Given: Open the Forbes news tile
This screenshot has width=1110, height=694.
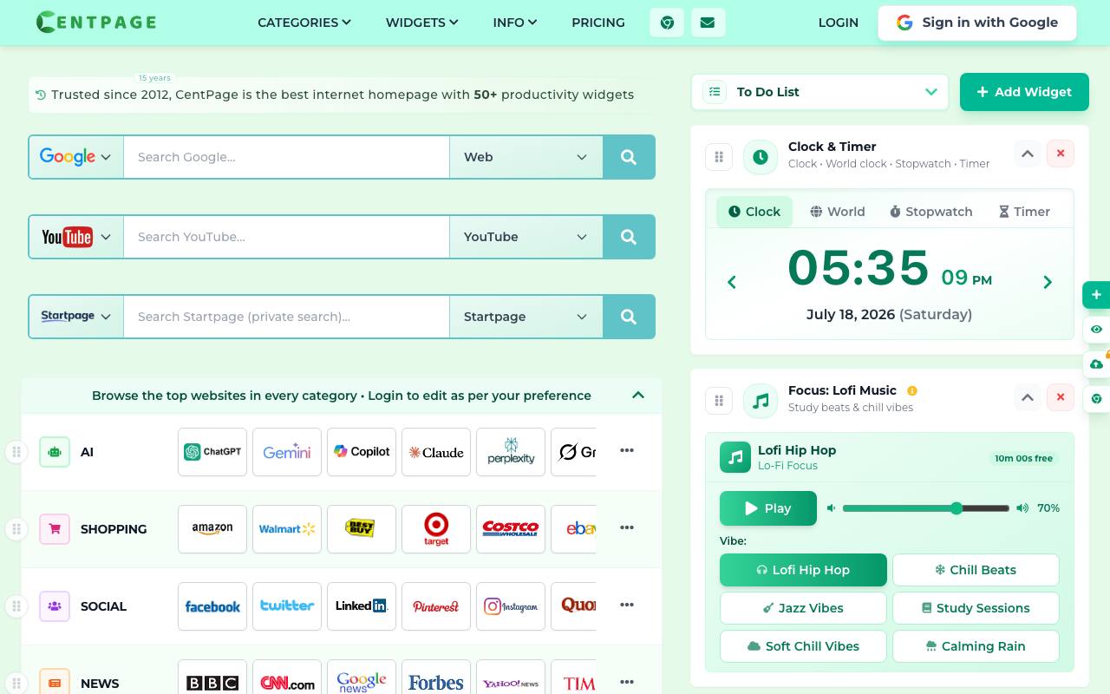Looking at the screenshot, I should [436, 678].
